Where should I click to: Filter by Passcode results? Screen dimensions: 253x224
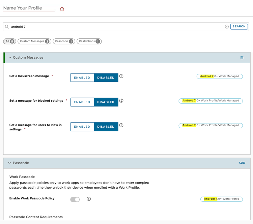(x=64, y=41)
